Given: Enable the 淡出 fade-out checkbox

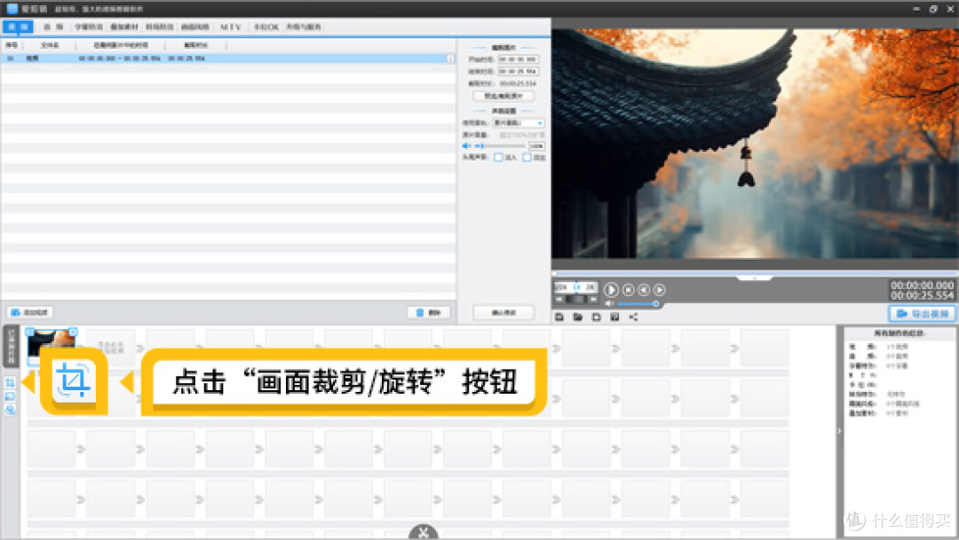Looking at the screenshot, I should (x=527, y=158).
